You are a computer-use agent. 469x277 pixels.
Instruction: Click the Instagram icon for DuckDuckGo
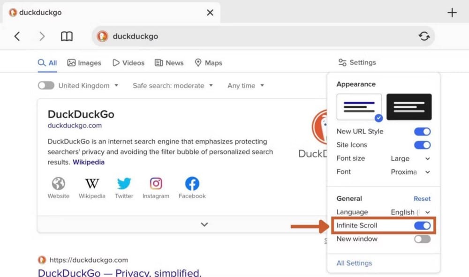click(156, 183)
